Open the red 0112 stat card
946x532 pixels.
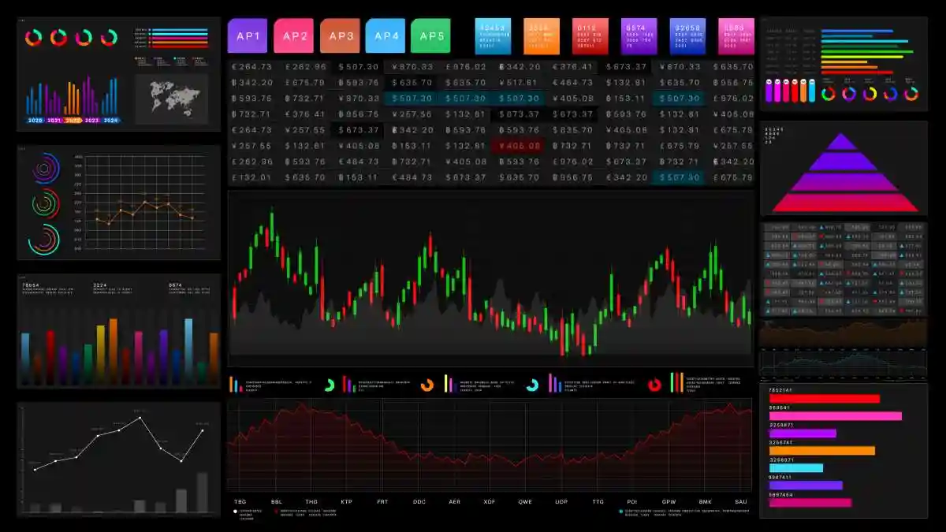pyautogui.click(x=590, y=36)
